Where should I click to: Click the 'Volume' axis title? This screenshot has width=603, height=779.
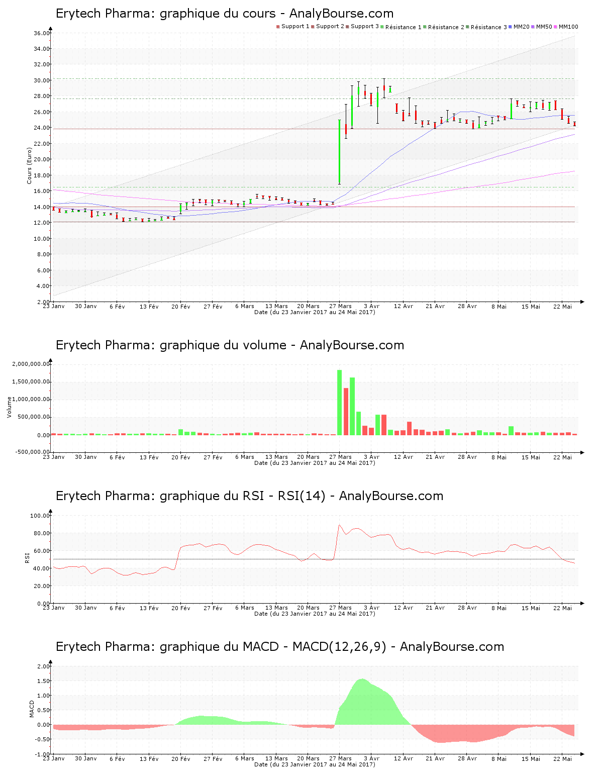[x=9, y=407]
